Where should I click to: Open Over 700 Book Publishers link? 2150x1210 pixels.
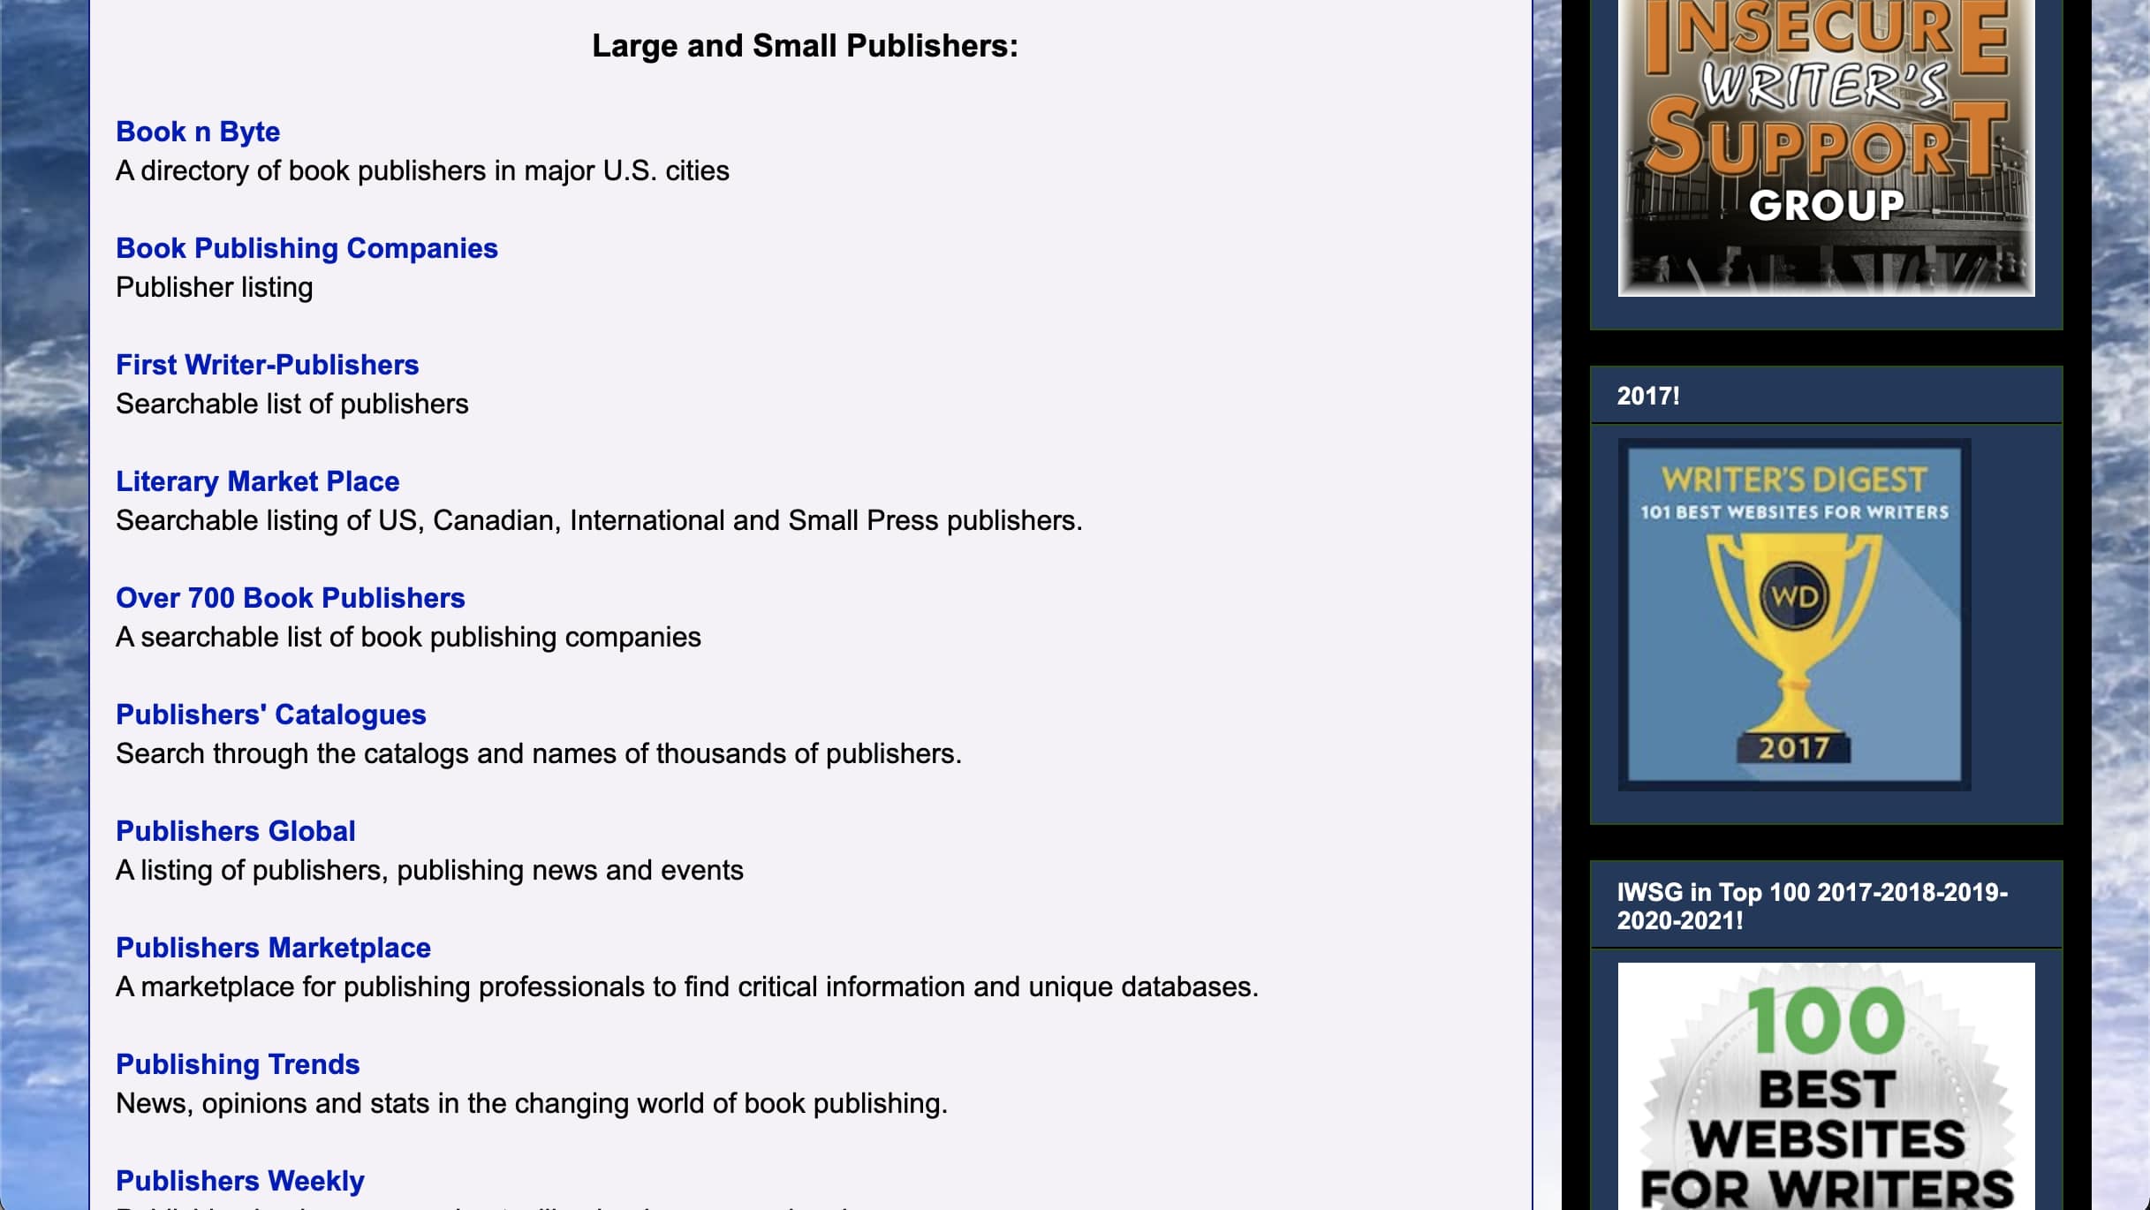290,598
